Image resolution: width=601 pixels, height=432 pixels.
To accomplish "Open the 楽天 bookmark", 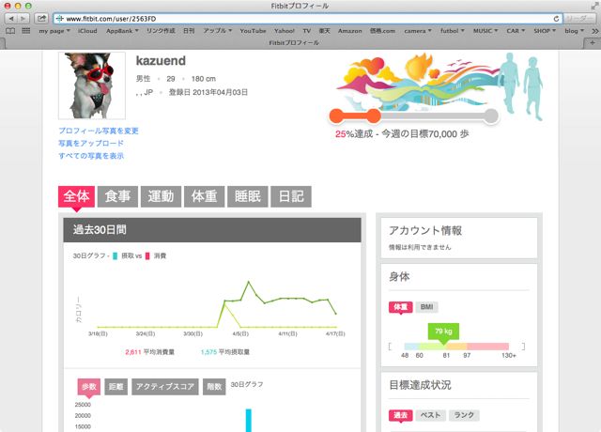I will point(324,31).
